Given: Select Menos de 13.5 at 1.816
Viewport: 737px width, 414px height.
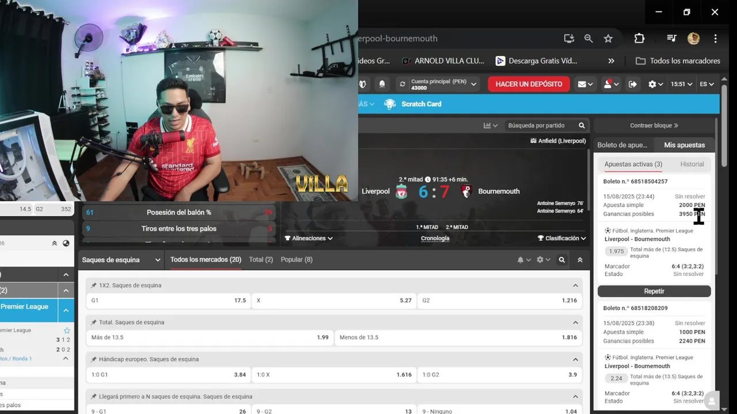Looking at the screenshot, I should click(458, 338).
